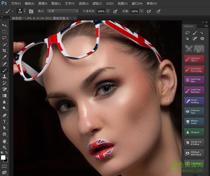210x176 pixels.
Task: Choose the Horizontal Type tool
Action: click(5, 122)
